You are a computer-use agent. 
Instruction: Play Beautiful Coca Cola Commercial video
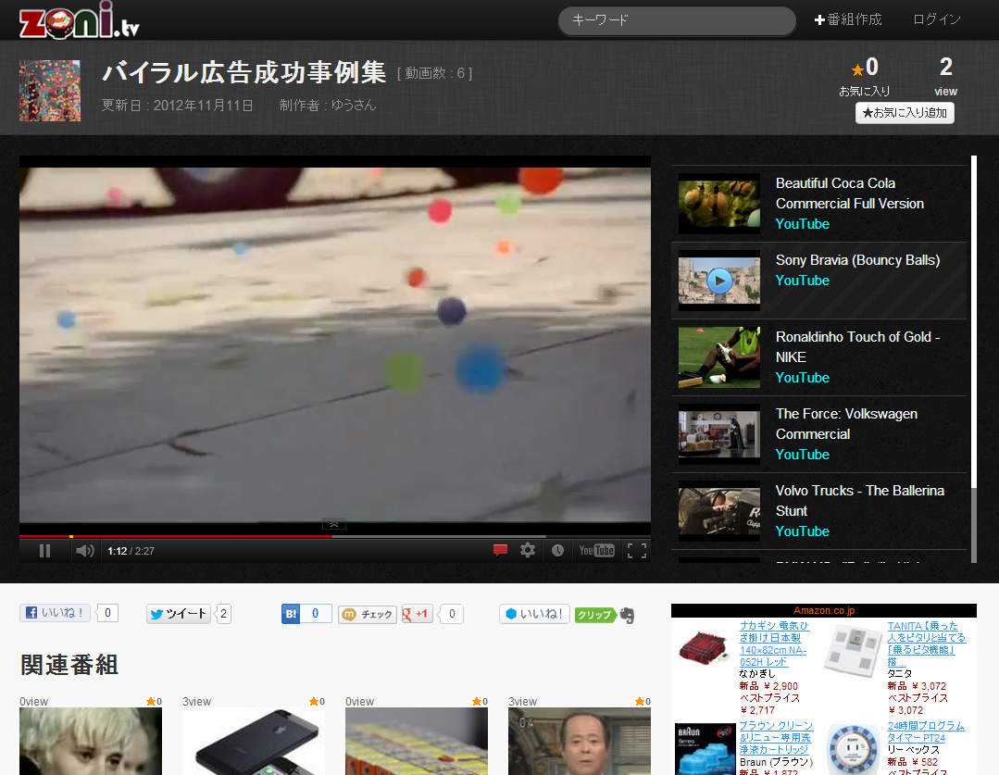[x=849, y=194]
